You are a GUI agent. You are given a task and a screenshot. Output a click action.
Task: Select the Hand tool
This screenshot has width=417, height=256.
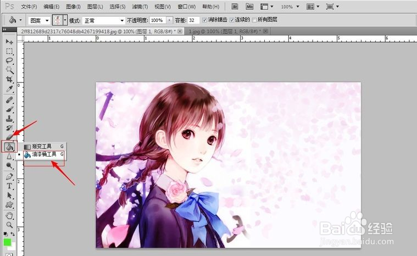click(x=9, y=215)
